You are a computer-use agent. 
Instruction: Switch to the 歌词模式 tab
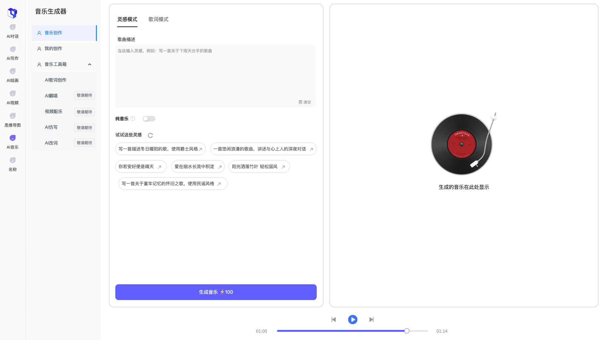click(x=158, y=19)
